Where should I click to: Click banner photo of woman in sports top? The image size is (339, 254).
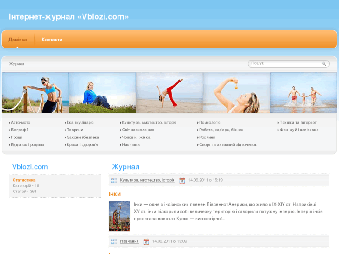(x=35, y=93)
